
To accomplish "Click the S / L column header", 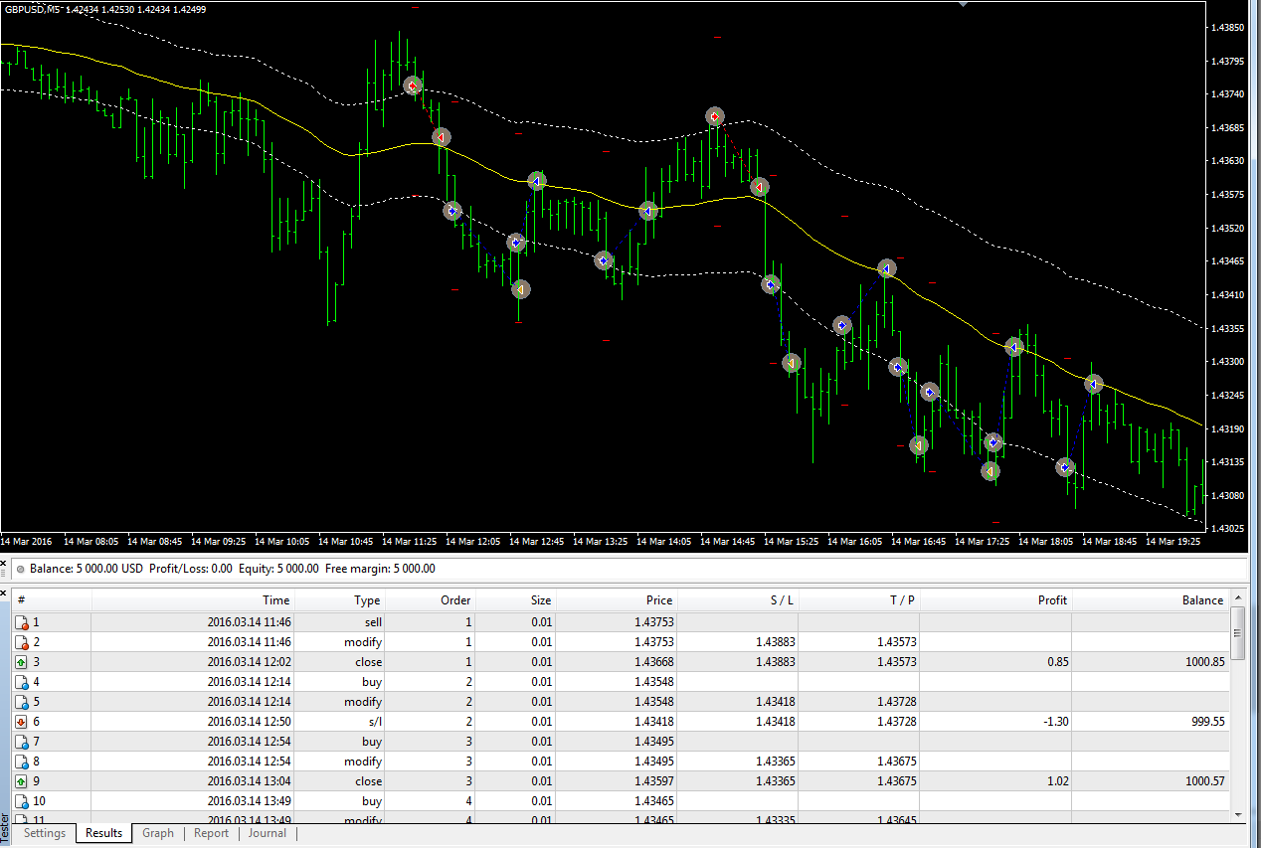I will point(738,599).
